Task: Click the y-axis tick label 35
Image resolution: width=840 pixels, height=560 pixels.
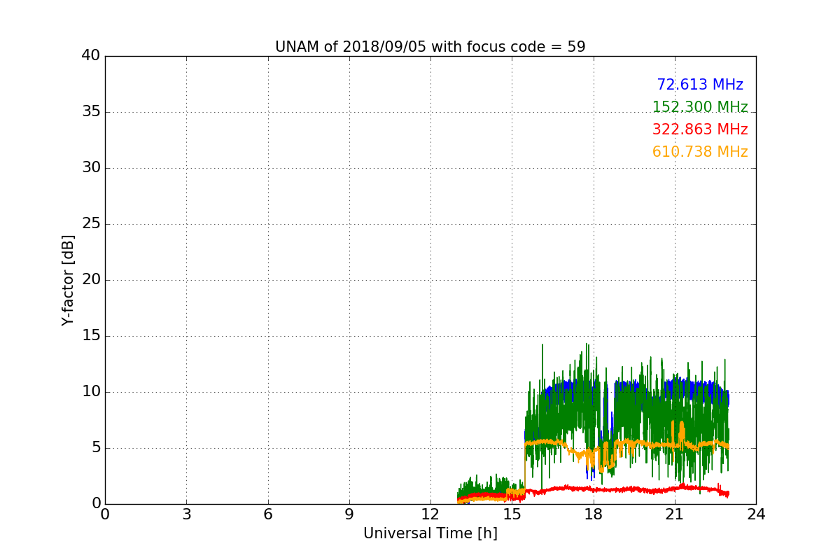Action: 90,111
